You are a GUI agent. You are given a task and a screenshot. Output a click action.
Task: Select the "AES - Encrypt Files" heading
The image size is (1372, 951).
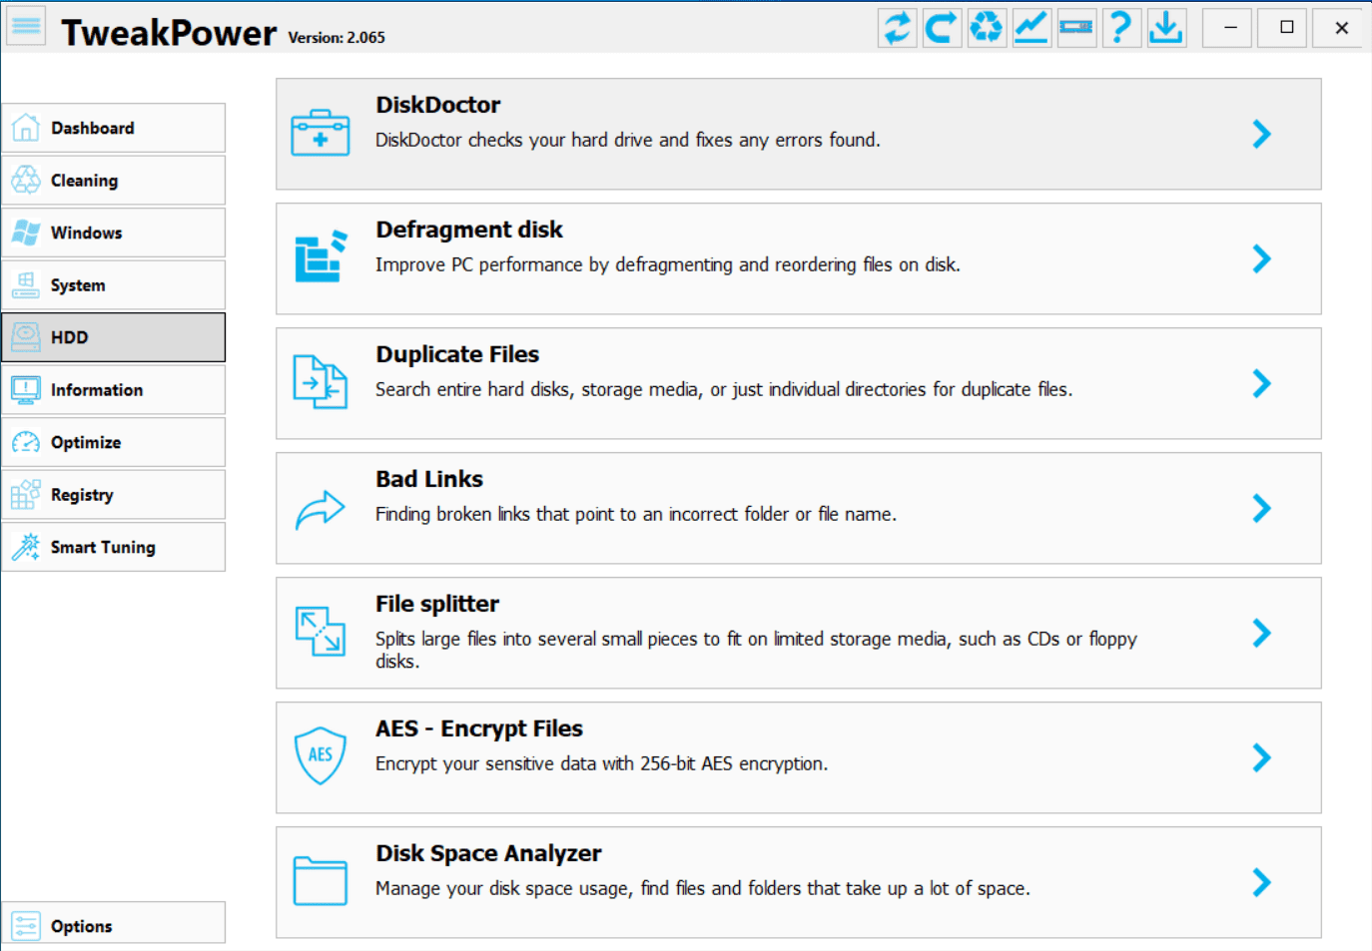pos(479,728)
